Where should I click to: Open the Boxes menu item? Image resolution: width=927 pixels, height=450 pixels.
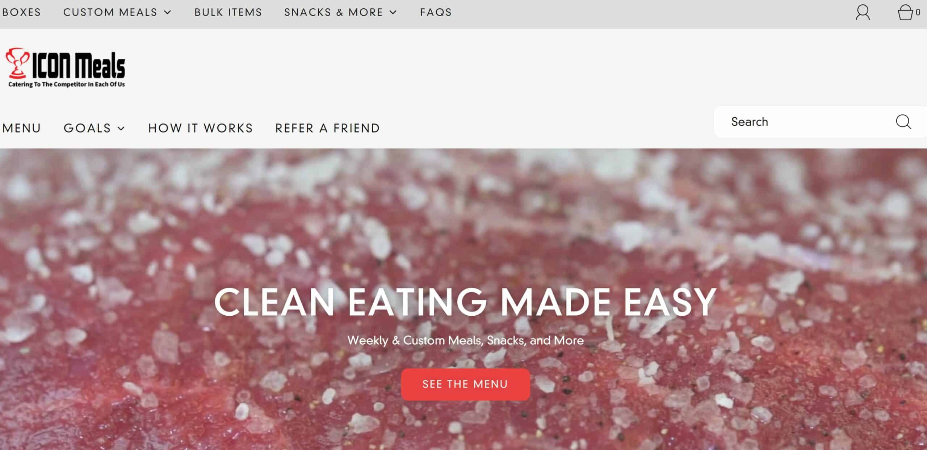point(21,12)
